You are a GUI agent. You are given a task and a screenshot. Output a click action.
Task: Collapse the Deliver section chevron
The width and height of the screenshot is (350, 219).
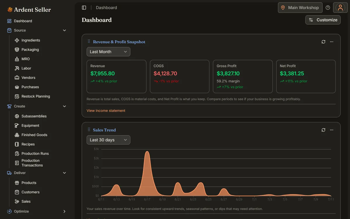click(64, 173)
